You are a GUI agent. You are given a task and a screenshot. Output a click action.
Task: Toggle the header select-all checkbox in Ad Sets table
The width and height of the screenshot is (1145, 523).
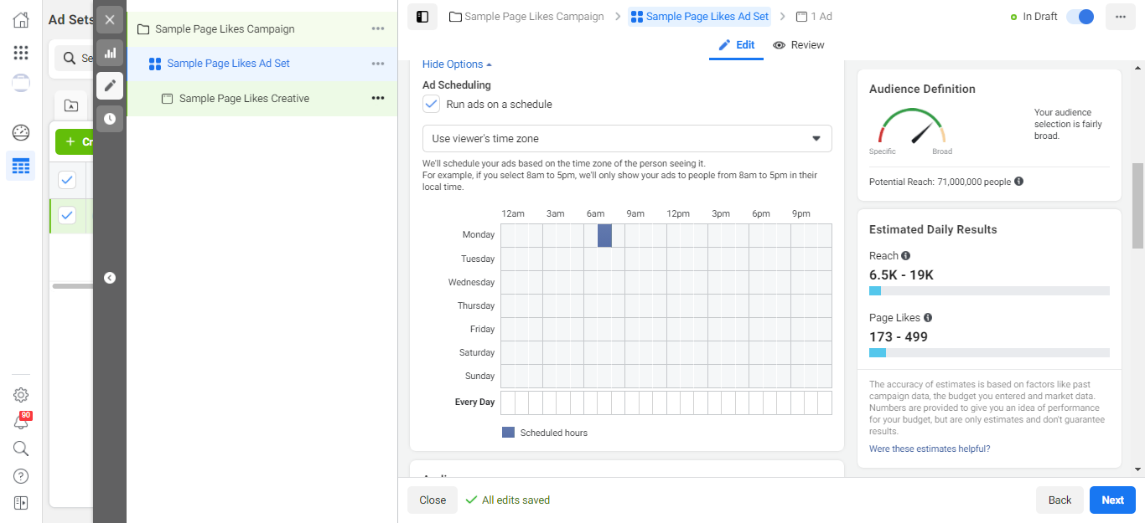tap(67, 180)
